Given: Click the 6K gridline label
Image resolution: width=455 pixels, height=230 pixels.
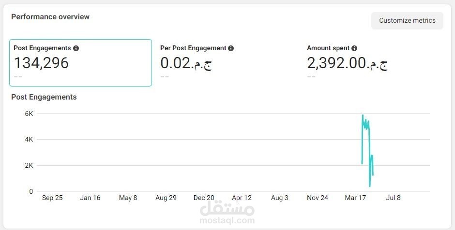Looking at the screenshot, I should point(29,114).
